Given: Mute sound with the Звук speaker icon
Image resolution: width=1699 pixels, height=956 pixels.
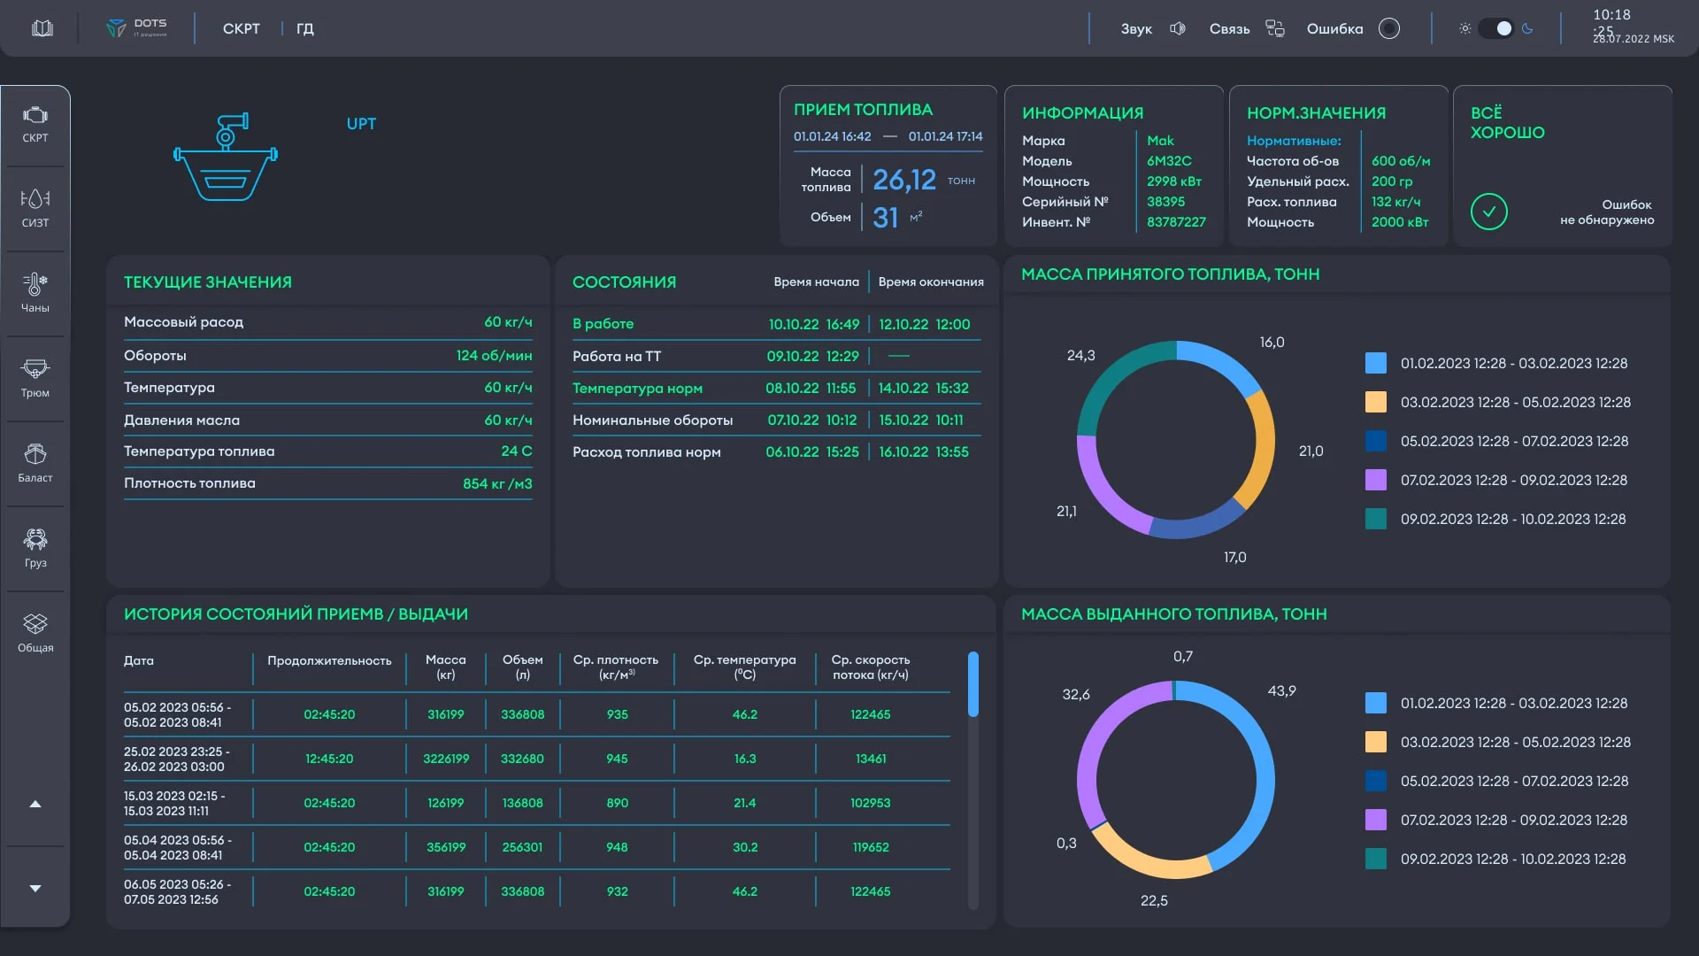Looking at the screenshot, I should [1178, 28].
